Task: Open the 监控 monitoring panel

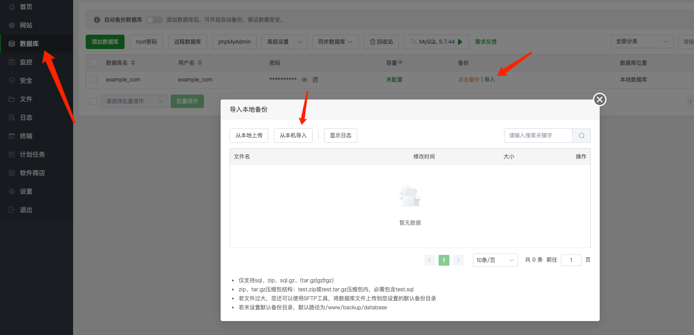Action: pyautogui.click(x=25, y=62)
